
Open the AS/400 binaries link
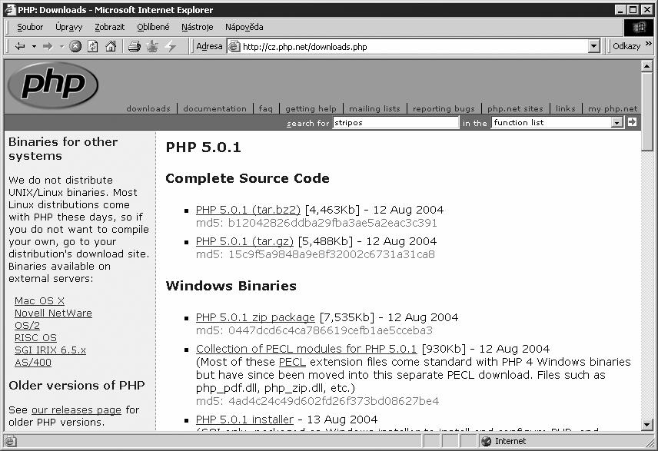(x=33, y=362)
